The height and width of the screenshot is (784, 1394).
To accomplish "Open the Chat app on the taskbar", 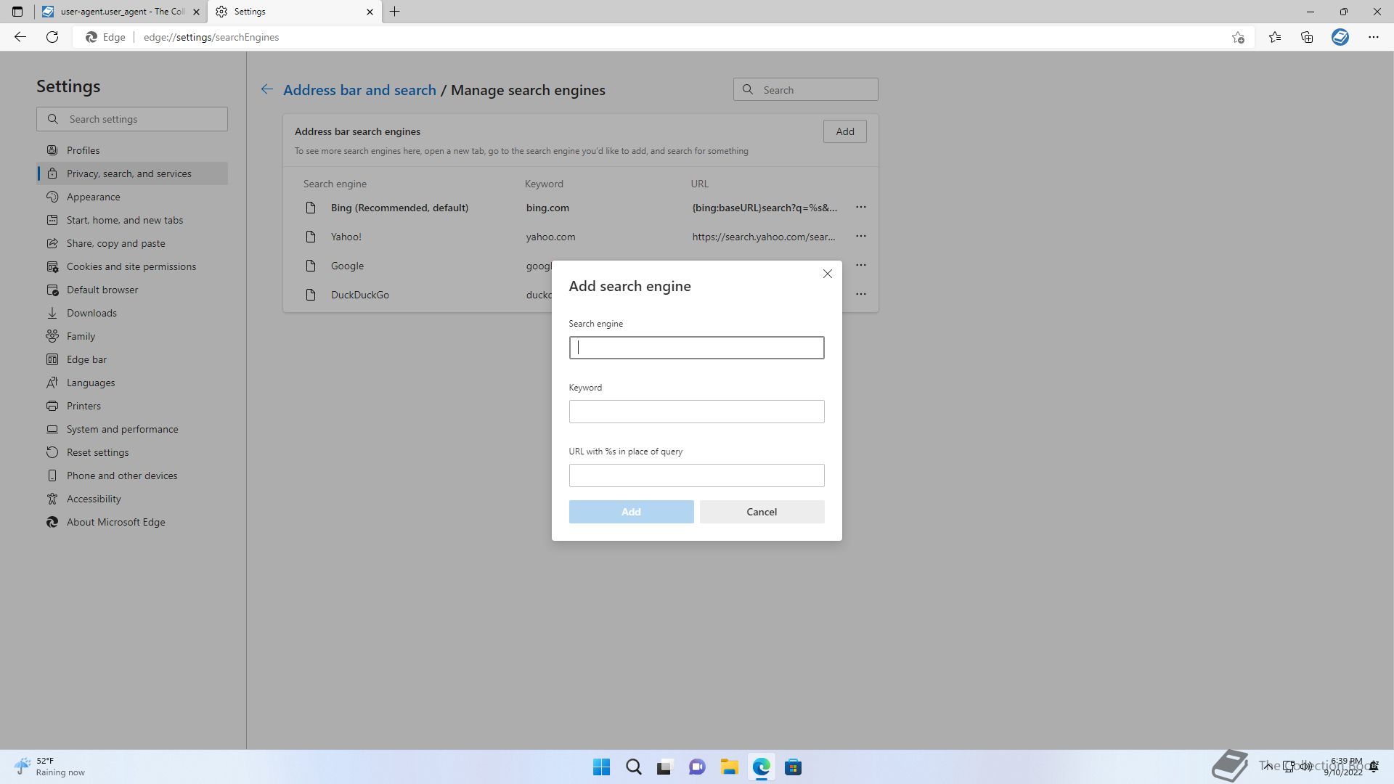I will 697,767.
